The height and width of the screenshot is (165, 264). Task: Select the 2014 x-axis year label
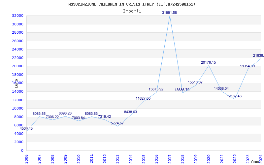(x=131, y=159)
